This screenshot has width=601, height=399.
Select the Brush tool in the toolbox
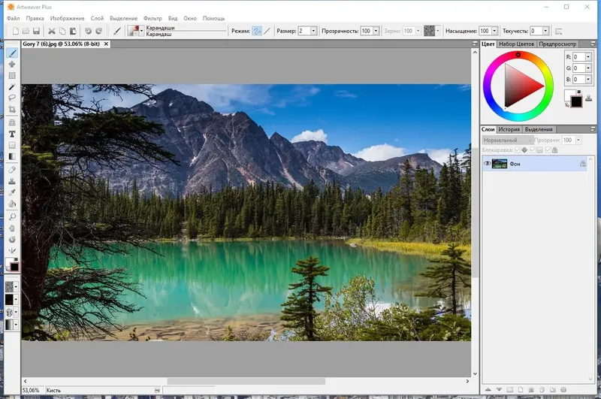tap(12, 53)
